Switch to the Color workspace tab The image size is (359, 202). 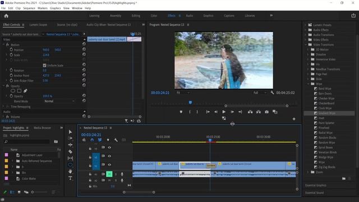pos(154,16)
